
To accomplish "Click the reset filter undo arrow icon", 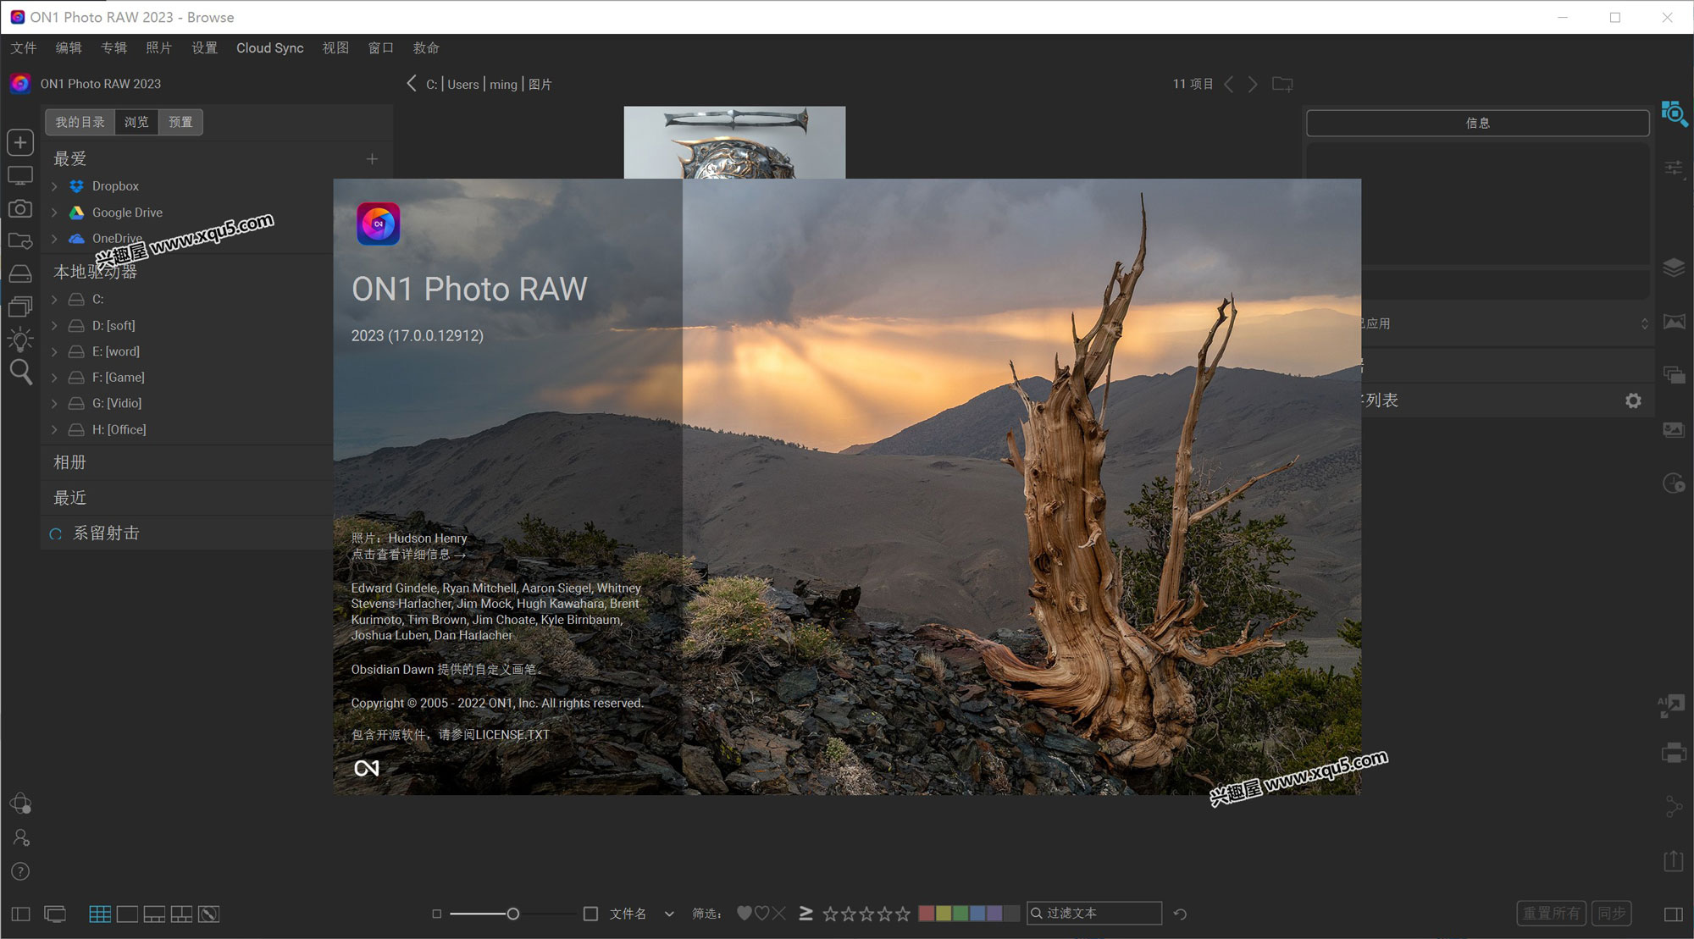I will point(1180,914).
